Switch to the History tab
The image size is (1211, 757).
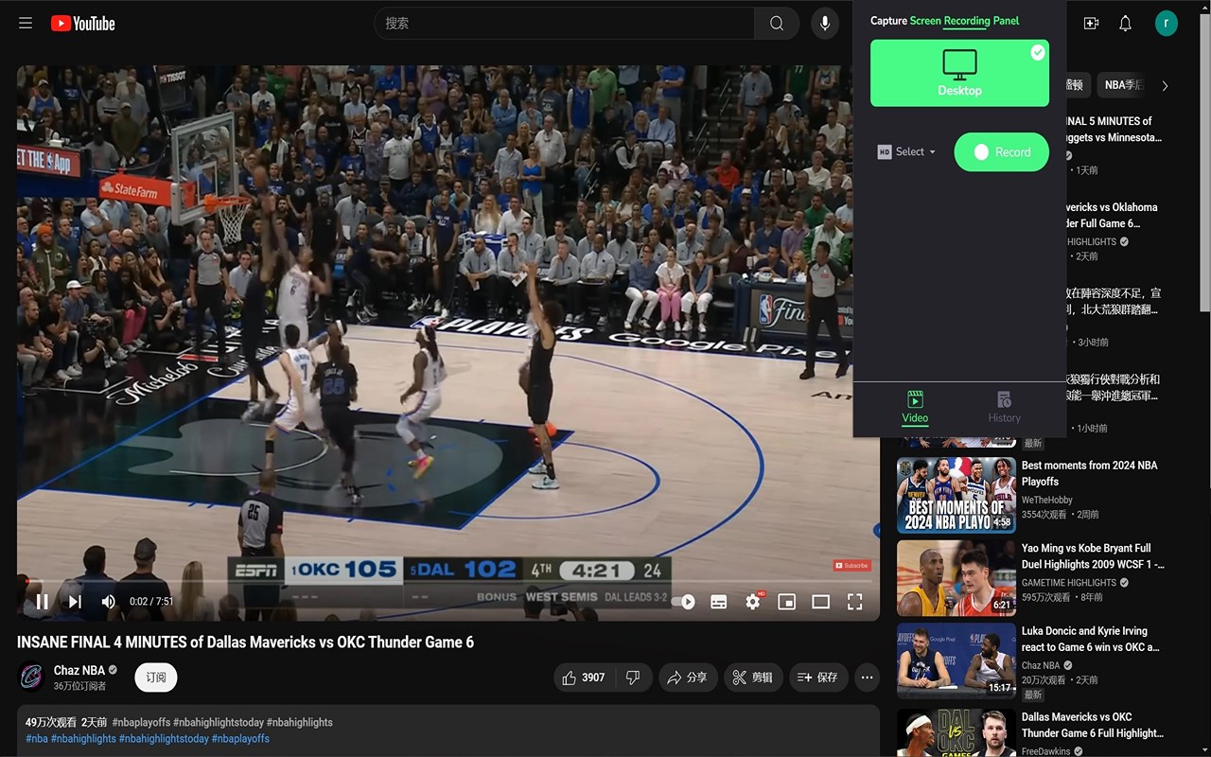coord(1004,407)
